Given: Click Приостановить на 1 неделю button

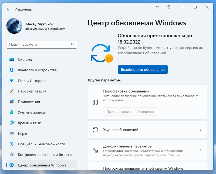Looking at the screenshot, I should click(130, 112).
